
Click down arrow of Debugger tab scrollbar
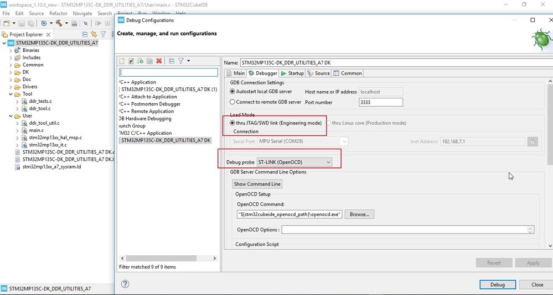[550, 246]
